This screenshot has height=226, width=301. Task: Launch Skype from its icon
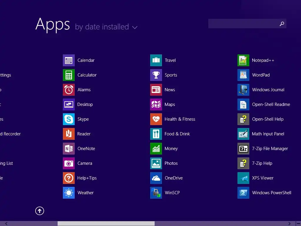pyautogui.click(x=69, y=119)
